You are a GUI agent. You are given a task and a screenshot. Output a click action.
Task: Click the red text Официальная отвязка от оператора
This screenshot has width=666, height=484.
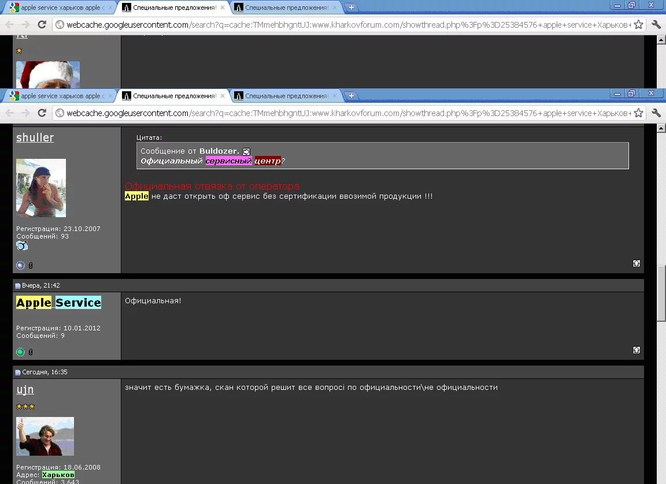(x=212, y=186)
